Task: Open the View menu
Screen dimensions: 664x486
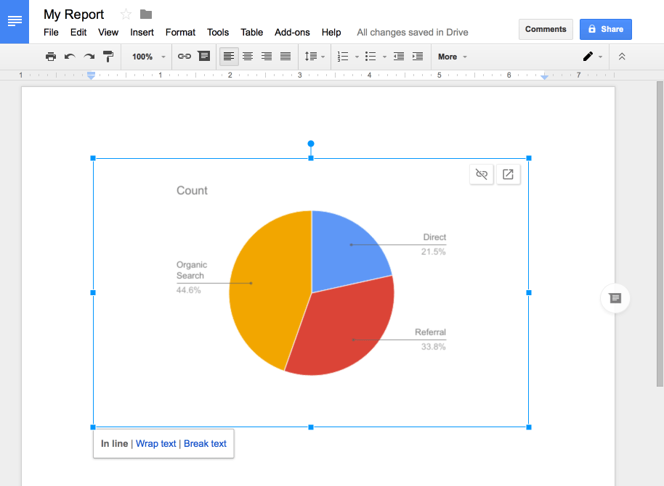Action: (x=108, y=32)
